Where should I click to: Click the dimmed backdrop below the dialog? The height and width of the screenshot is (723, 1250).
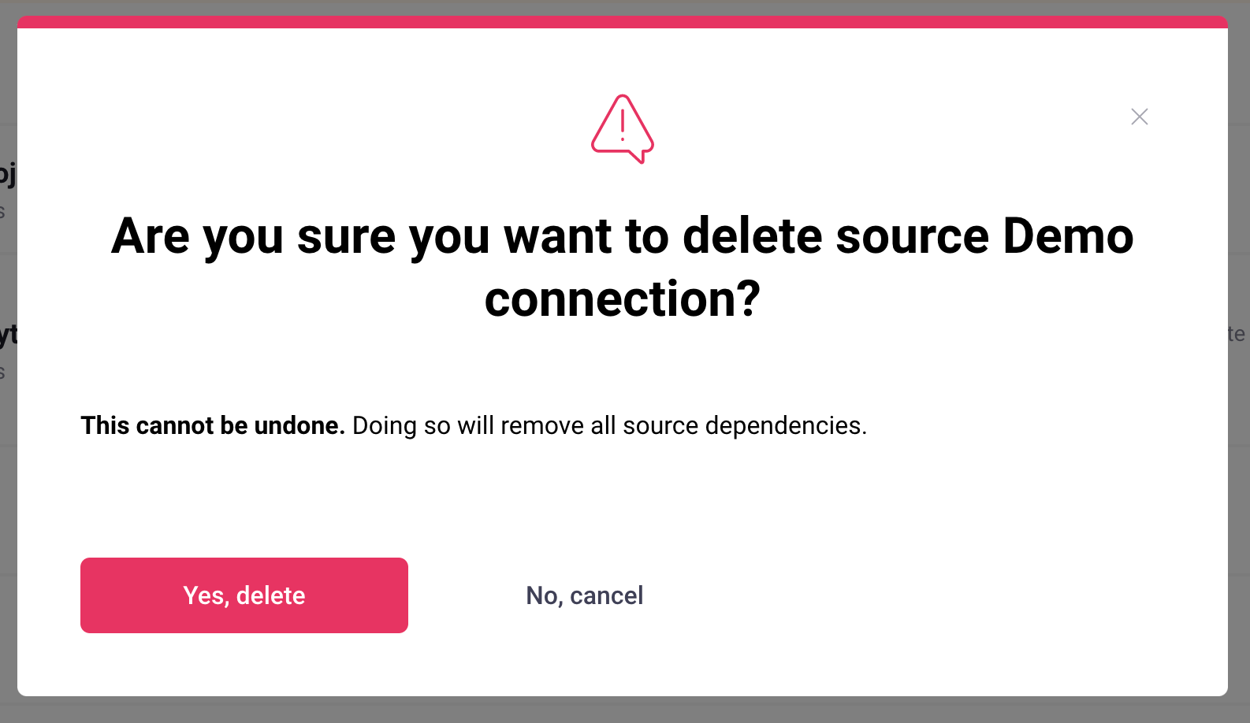click(622, 710)
